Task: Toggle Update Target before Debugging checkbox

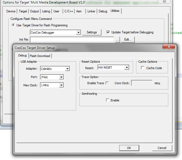Action: (x=108, y=32)
